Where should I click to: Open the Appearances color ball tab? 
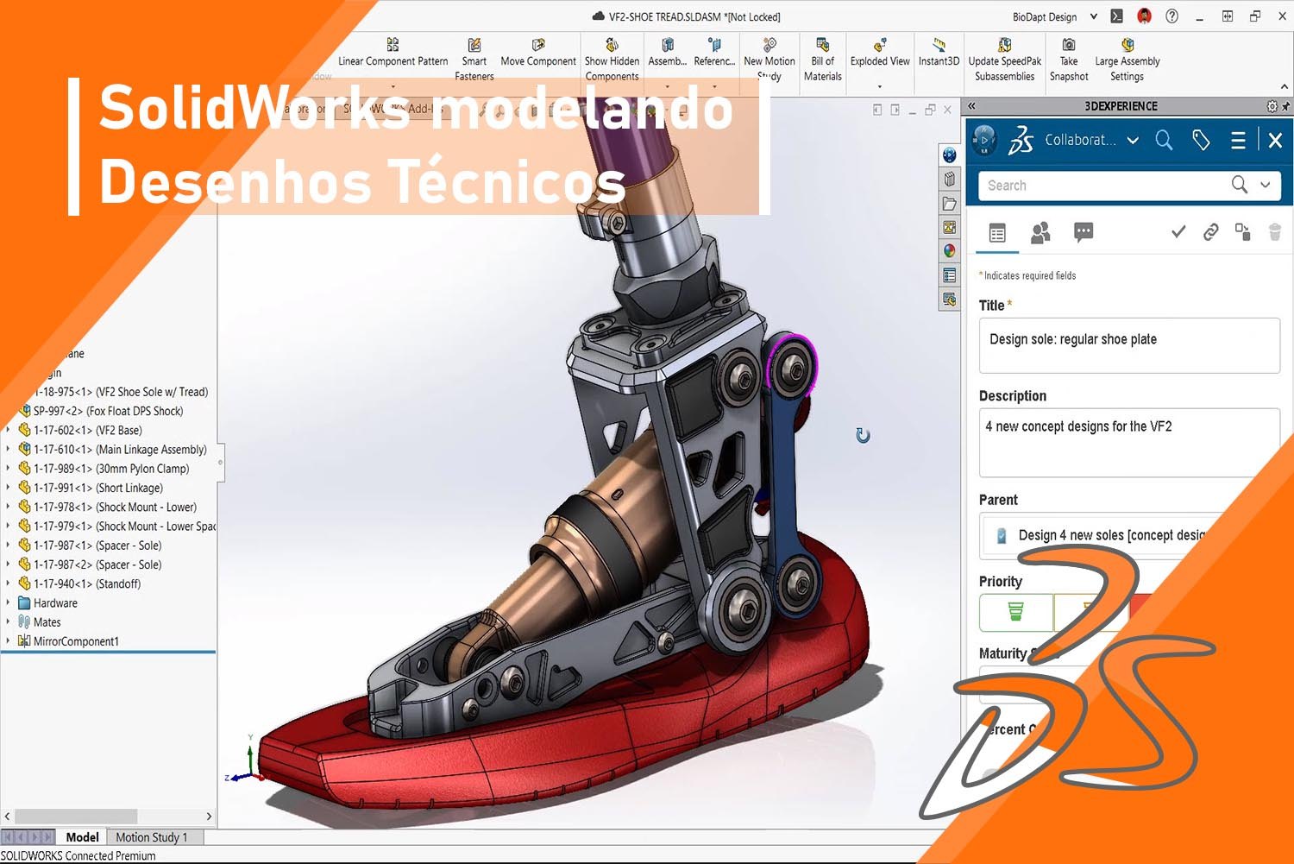click(x=950, y=251)
